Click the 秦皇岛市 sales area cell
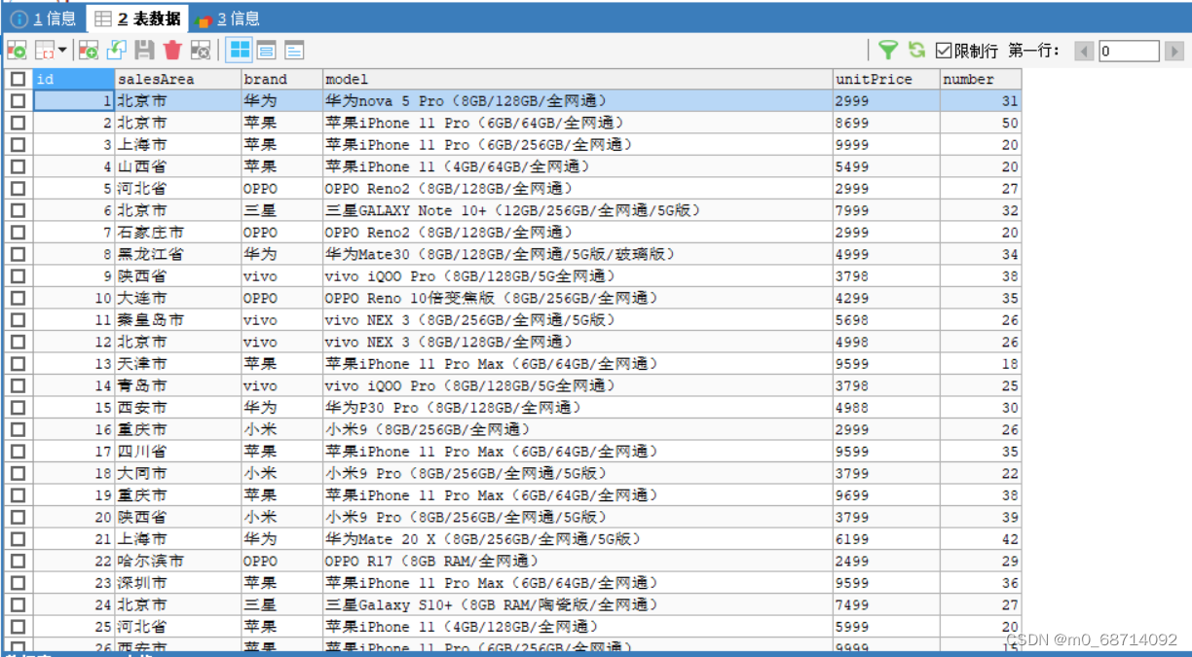This screenshot has width=1192, height=657. [177, 319]
